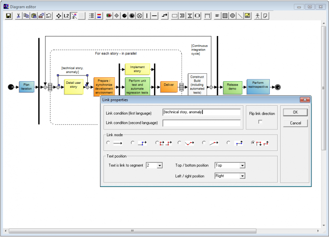Click the first language link condition field

tap(202, 112)
